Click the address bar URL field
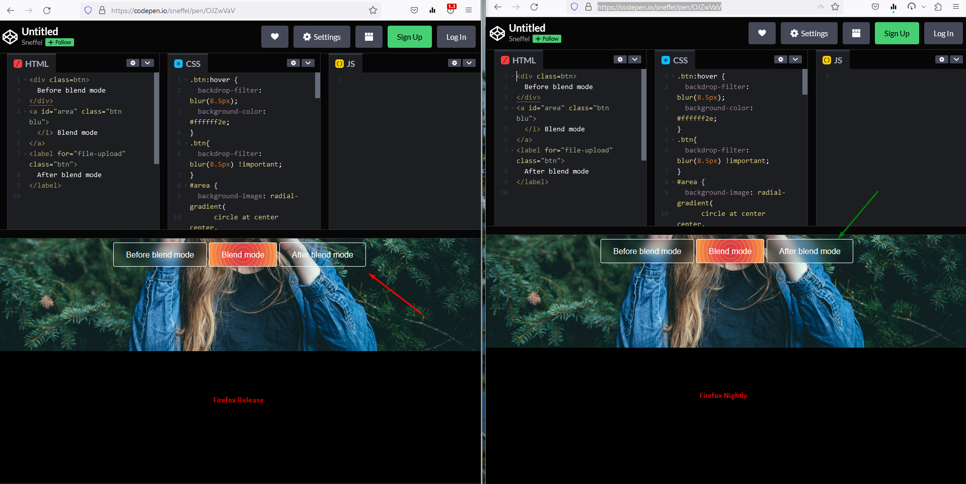 (201, 10)
